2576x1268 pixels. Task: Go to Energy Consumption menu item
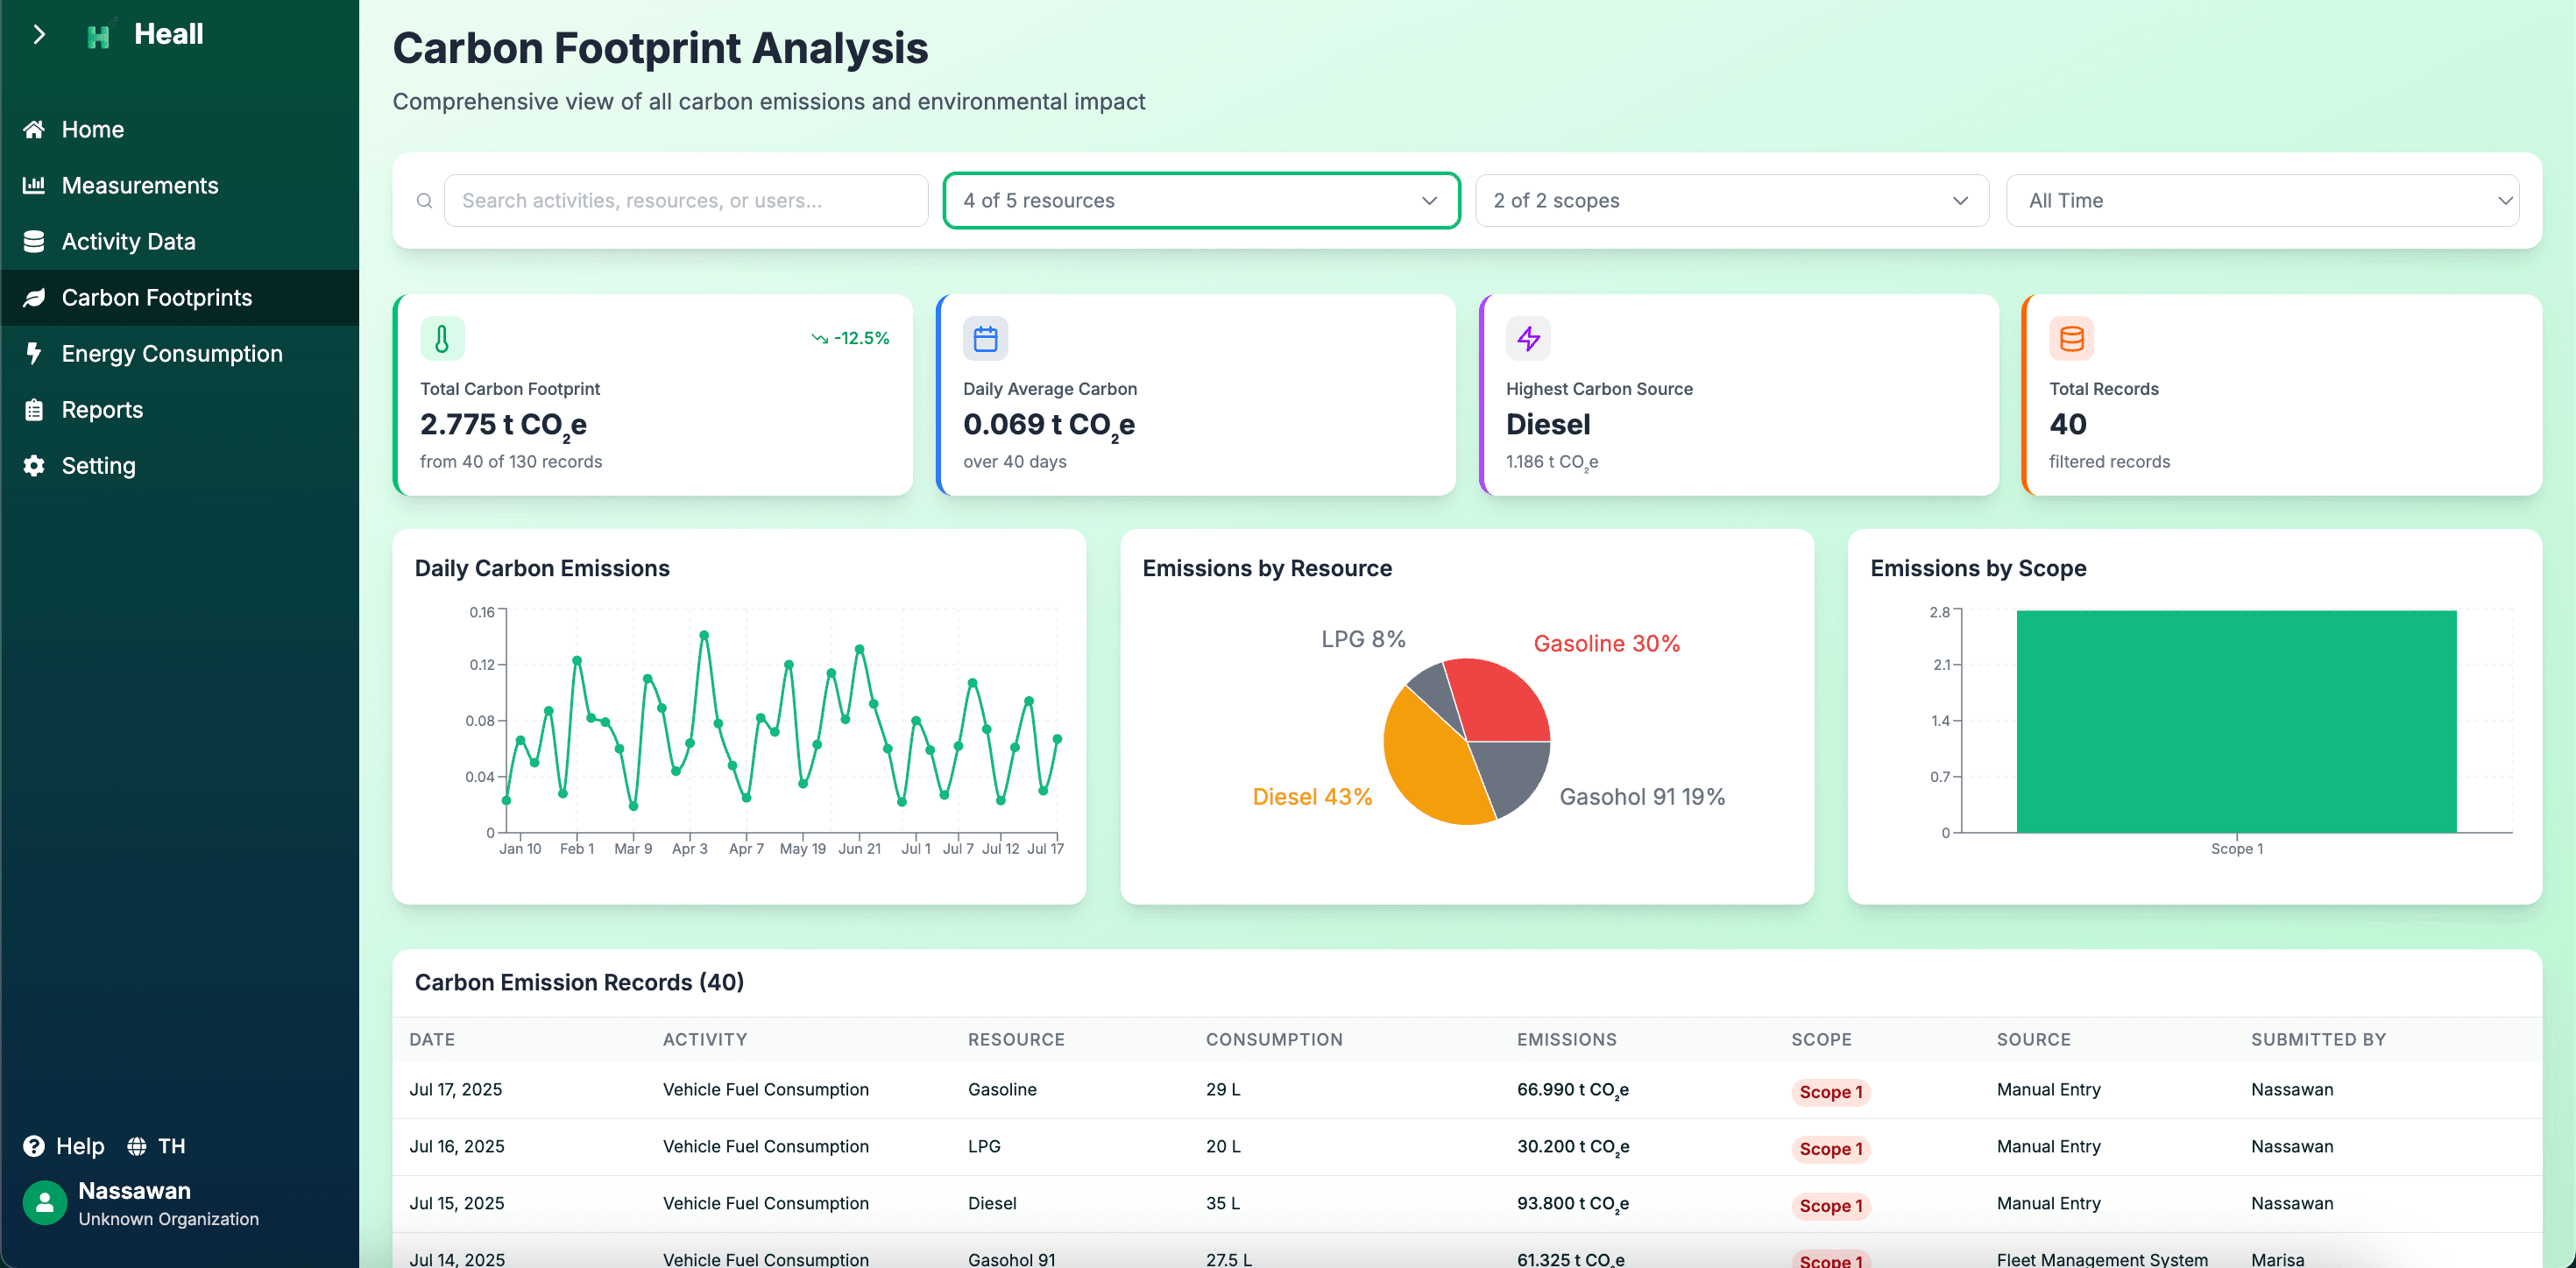[x=172, y=354]
